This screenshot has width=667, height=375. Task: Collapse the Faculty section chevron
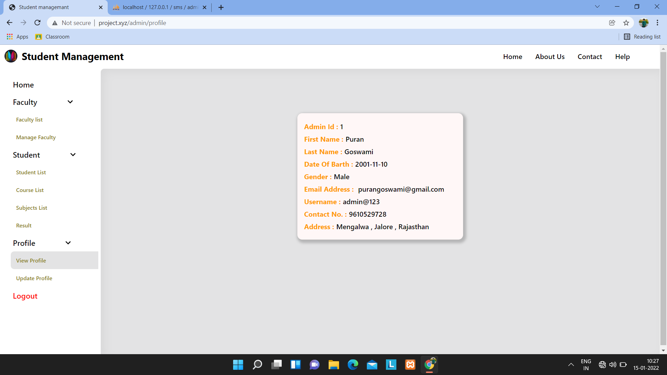70,102
